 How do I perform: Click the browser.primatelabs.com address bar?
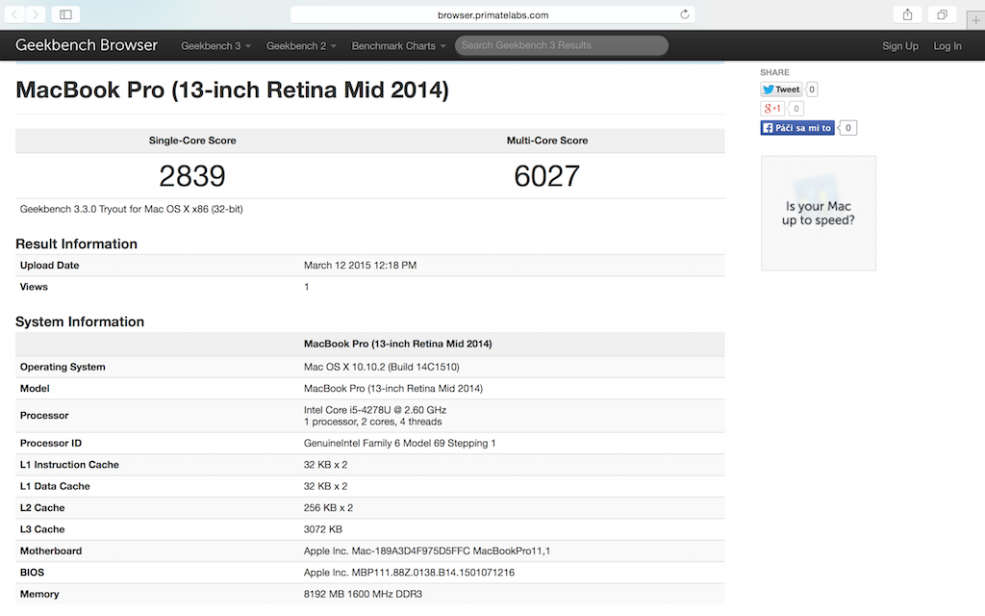(492, 14)
